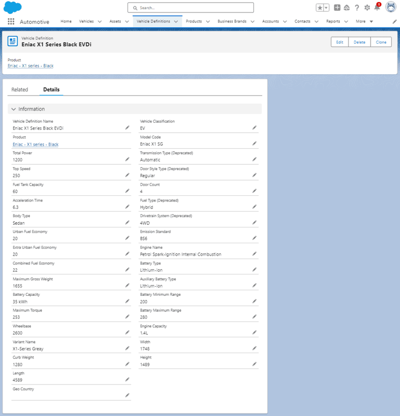Edit the Model Code pencil
This screenshot has height=416, width=400.
pos(254,144)
